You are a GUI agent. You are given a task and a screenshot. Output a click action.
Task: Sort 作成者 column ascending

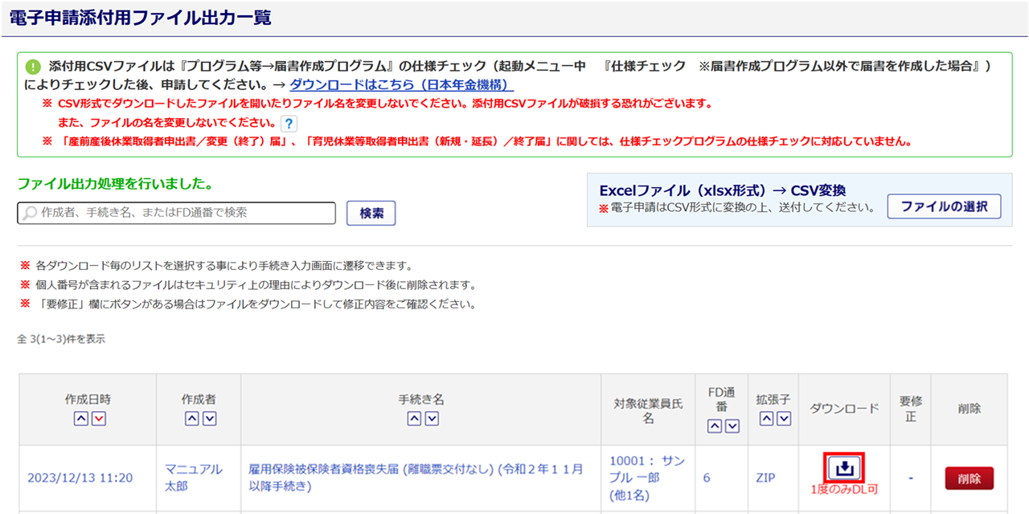191,418
